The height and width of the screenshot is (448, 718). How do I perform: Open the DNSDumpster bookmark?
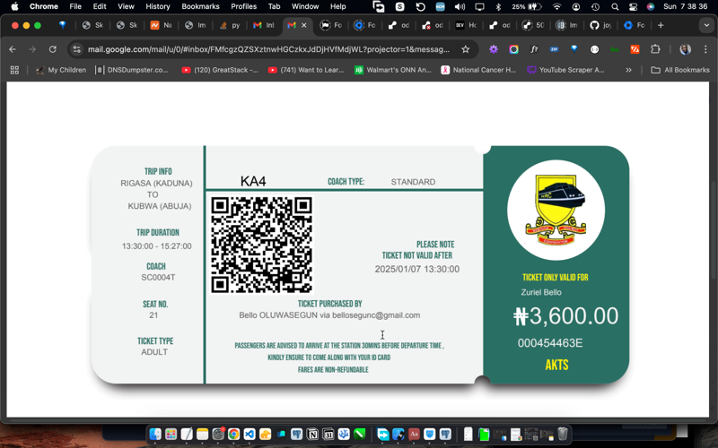[x=133, y=70]
